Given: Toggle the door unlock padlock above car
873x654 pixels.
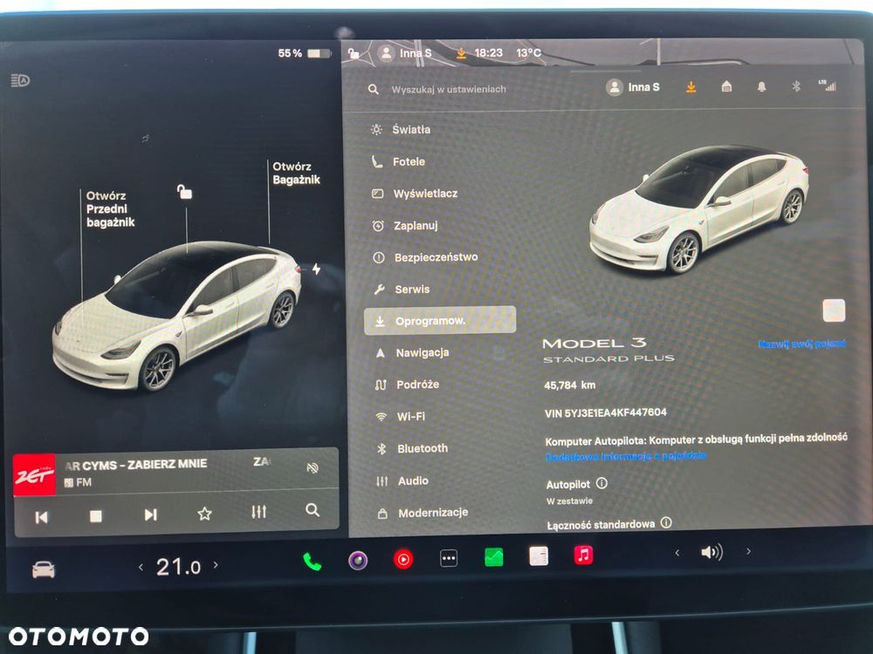Looking at the screenshot, I should [x=184, y=192].
